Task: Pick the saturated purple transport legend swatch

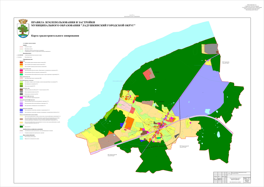Action: click(21, 105)
